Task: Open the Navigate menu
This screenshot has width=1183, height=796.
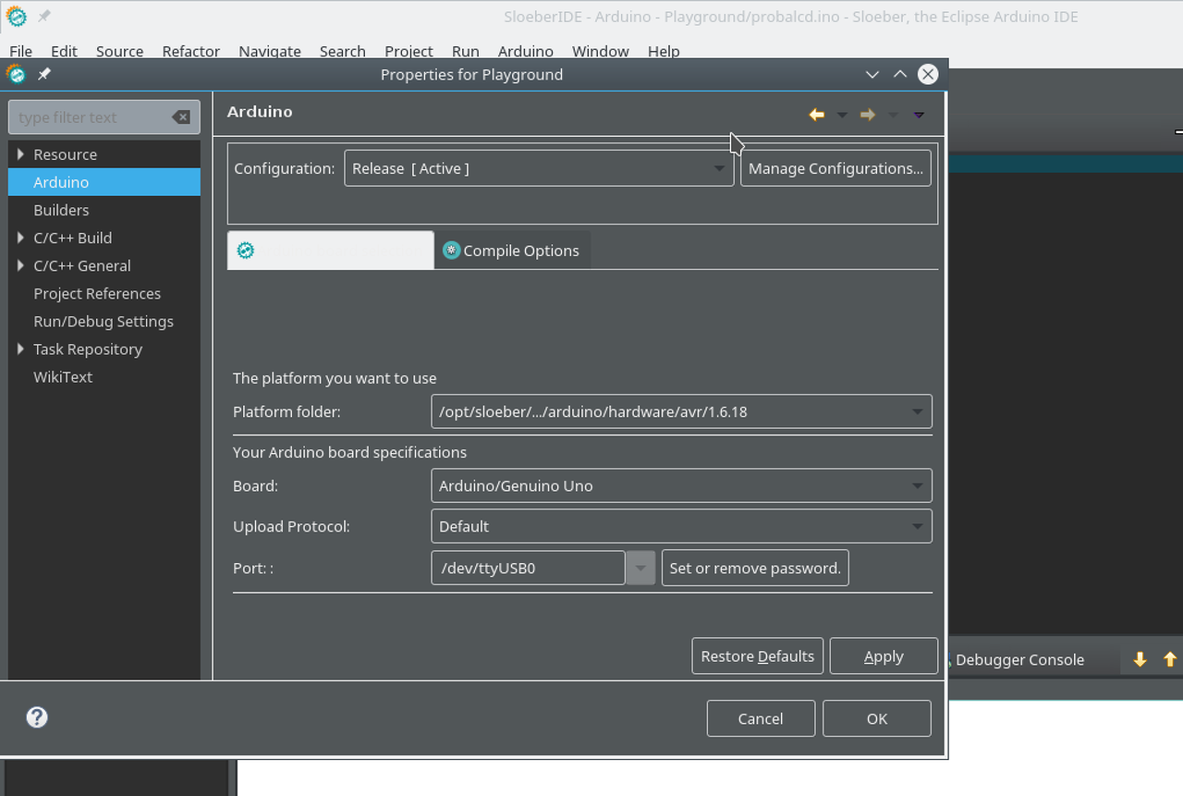Action: pos(270,52)
